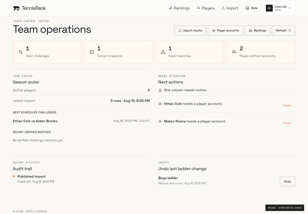This screenshot has width=308, height=214.
Task: Click the Import results button
Action: [x=190, y=31]
